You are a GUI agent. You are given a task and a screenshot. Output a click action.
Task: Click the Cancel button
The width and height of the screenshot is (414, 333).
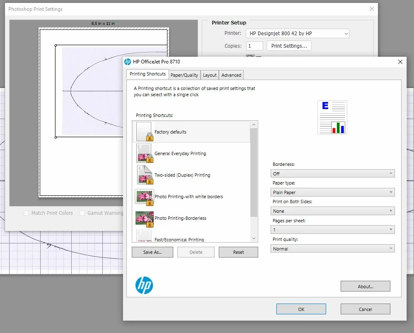coord(366,309)
